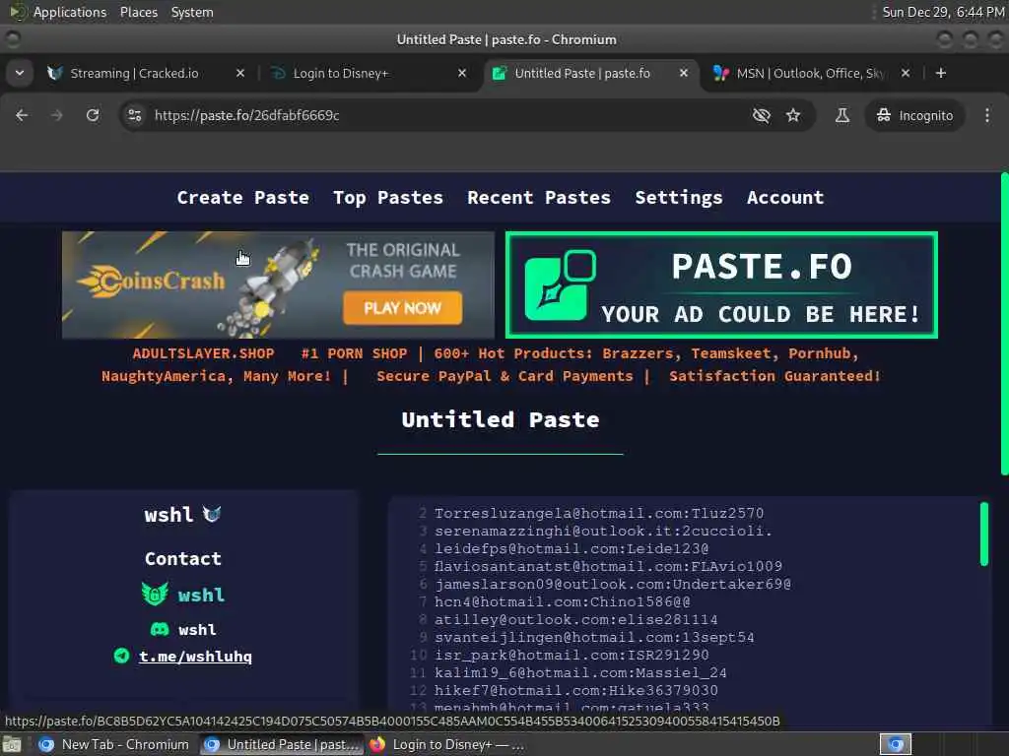Open the Applications menu
Image resolution: width=1009 pixels, height=756 pixels.
70,12
